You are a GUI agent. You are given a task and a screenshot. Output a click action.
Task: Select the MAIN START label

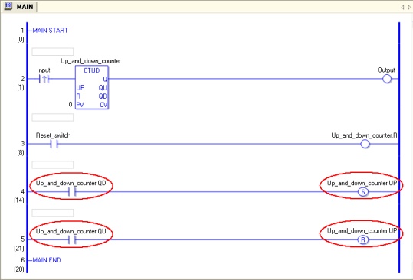click(50, 31)
